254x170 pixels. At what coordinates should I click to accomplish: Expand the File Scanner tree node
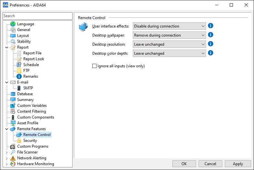6,152
